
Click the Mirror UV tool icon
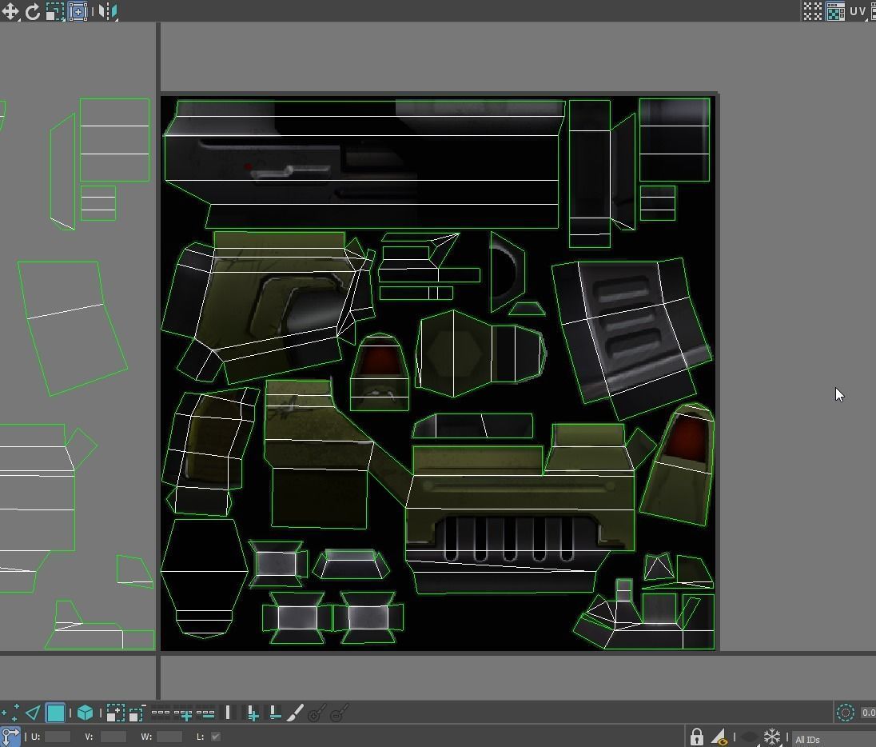pos(108,11)
